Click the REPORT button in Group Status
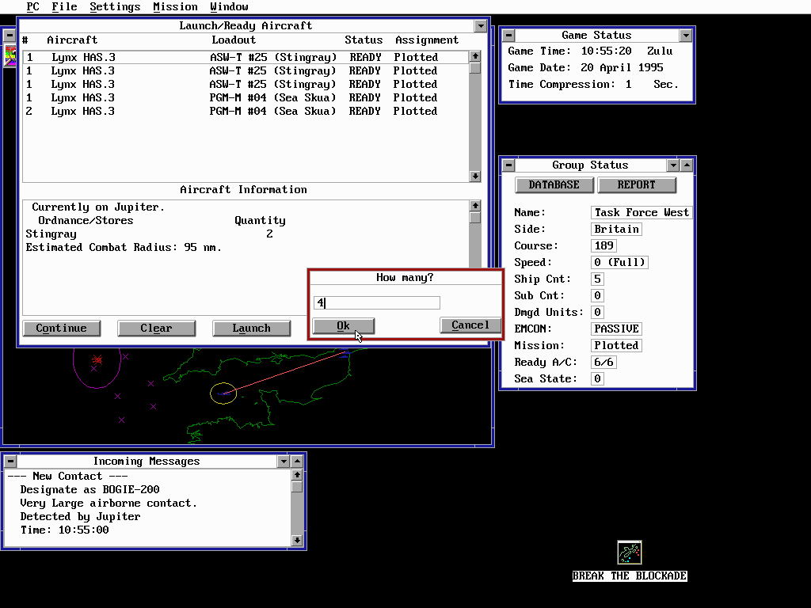 637,185
